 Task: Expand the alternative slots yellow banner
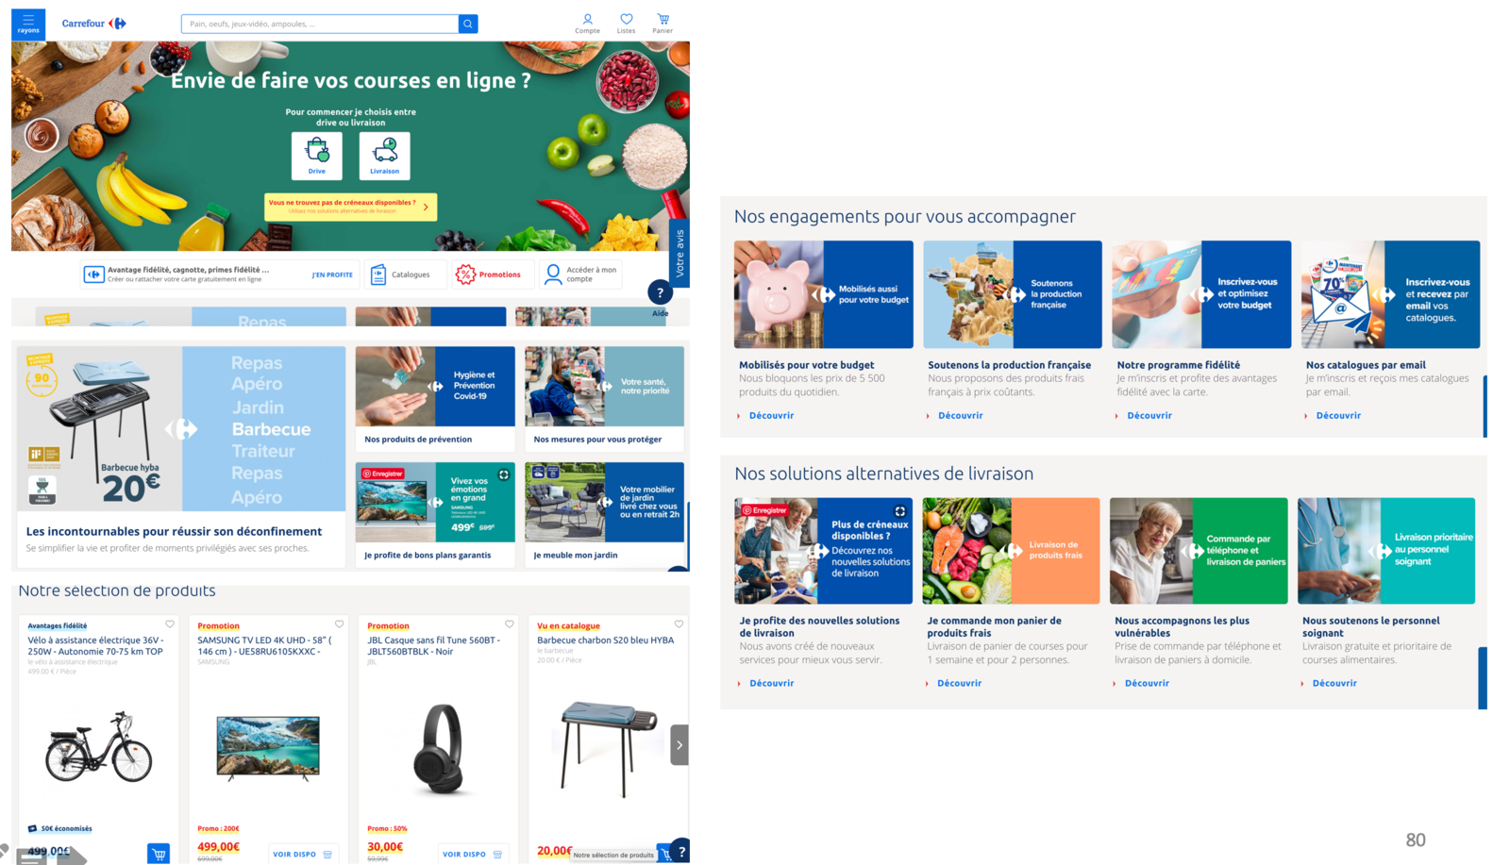coord(350,207)
